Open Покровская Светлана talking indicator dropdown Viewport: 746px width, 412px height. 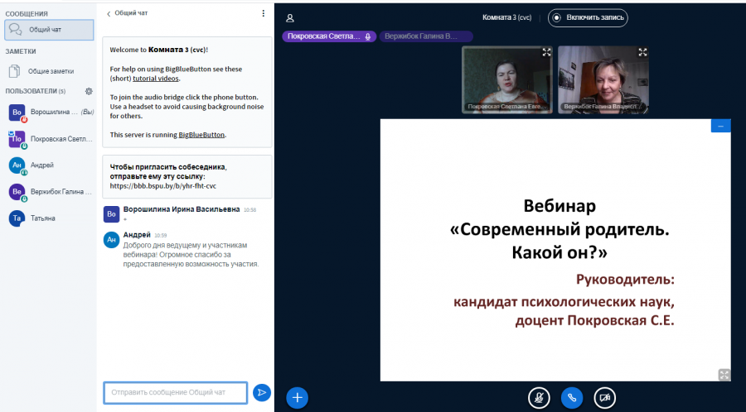pyautogui.click(x=329, y=36)
